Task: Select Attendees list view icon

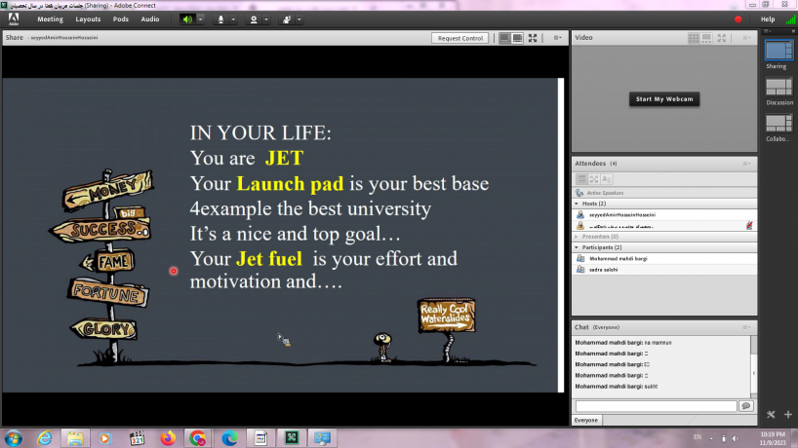Action: pos(581,179)
